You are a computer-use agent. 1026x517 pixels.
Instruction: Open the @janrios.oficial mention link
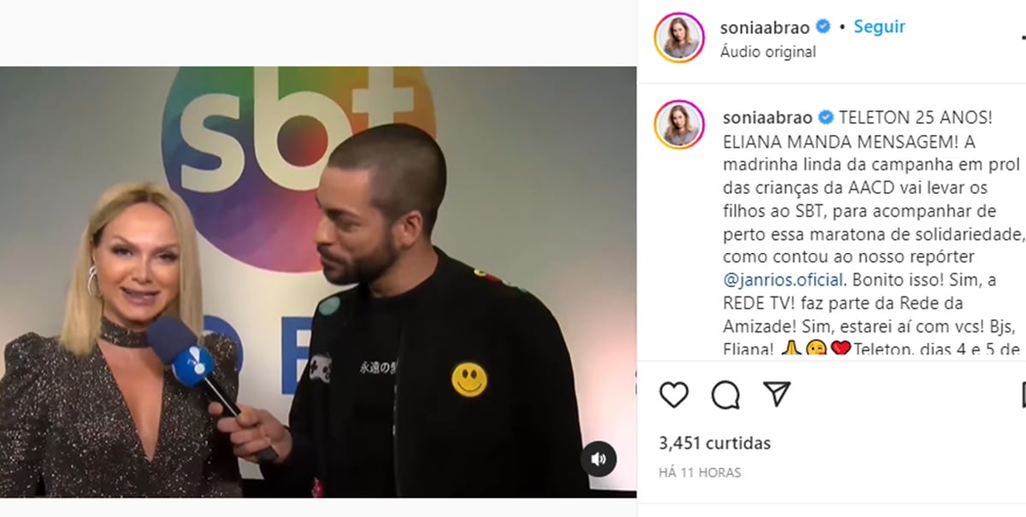click(782, 279)
